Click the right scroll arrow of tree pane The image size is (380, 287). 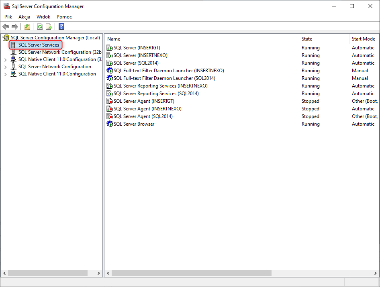[x=99, y=273]
